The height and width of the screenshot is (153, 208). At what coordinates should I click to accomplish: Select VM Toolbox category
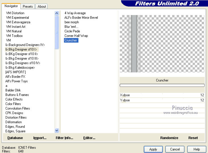[x=14, y=36]
